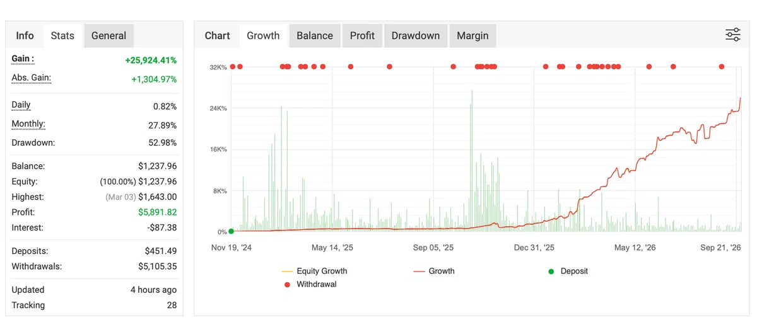Toggle the Equity Growth legend item
This screenshot has width=757, height=325.
tap(314, 271)
